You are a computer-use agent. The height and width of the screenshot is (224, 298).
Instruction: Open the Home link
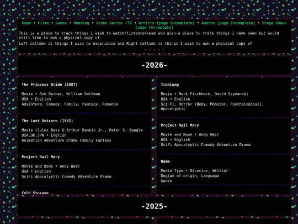tap(26, 23)
